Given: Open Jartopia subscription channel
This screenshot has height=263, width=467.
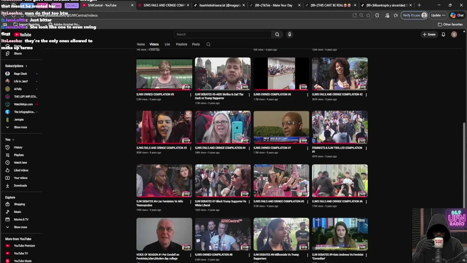Looking at the screenshot, I should coord(19,120).
